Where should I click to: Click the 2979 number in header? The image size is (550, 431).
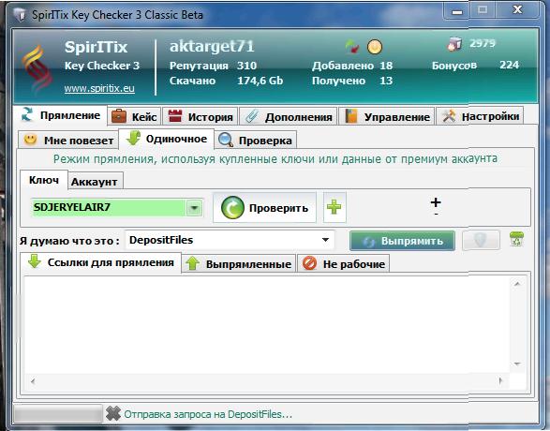483,43
